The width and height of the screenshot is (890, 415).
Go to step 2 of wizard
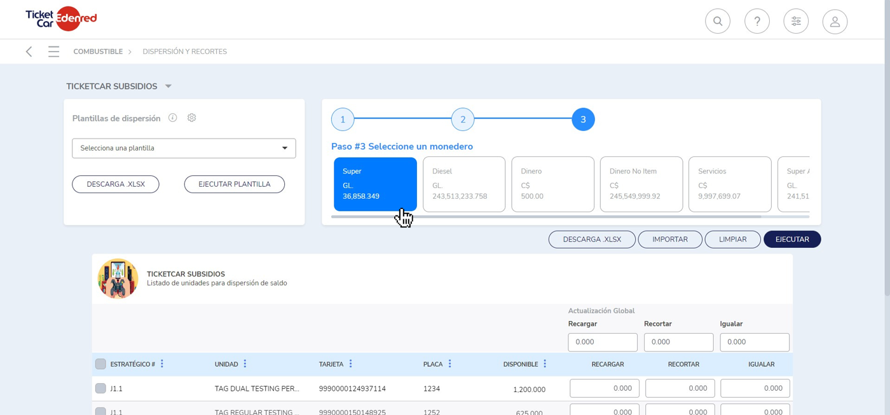pos(463,119)
